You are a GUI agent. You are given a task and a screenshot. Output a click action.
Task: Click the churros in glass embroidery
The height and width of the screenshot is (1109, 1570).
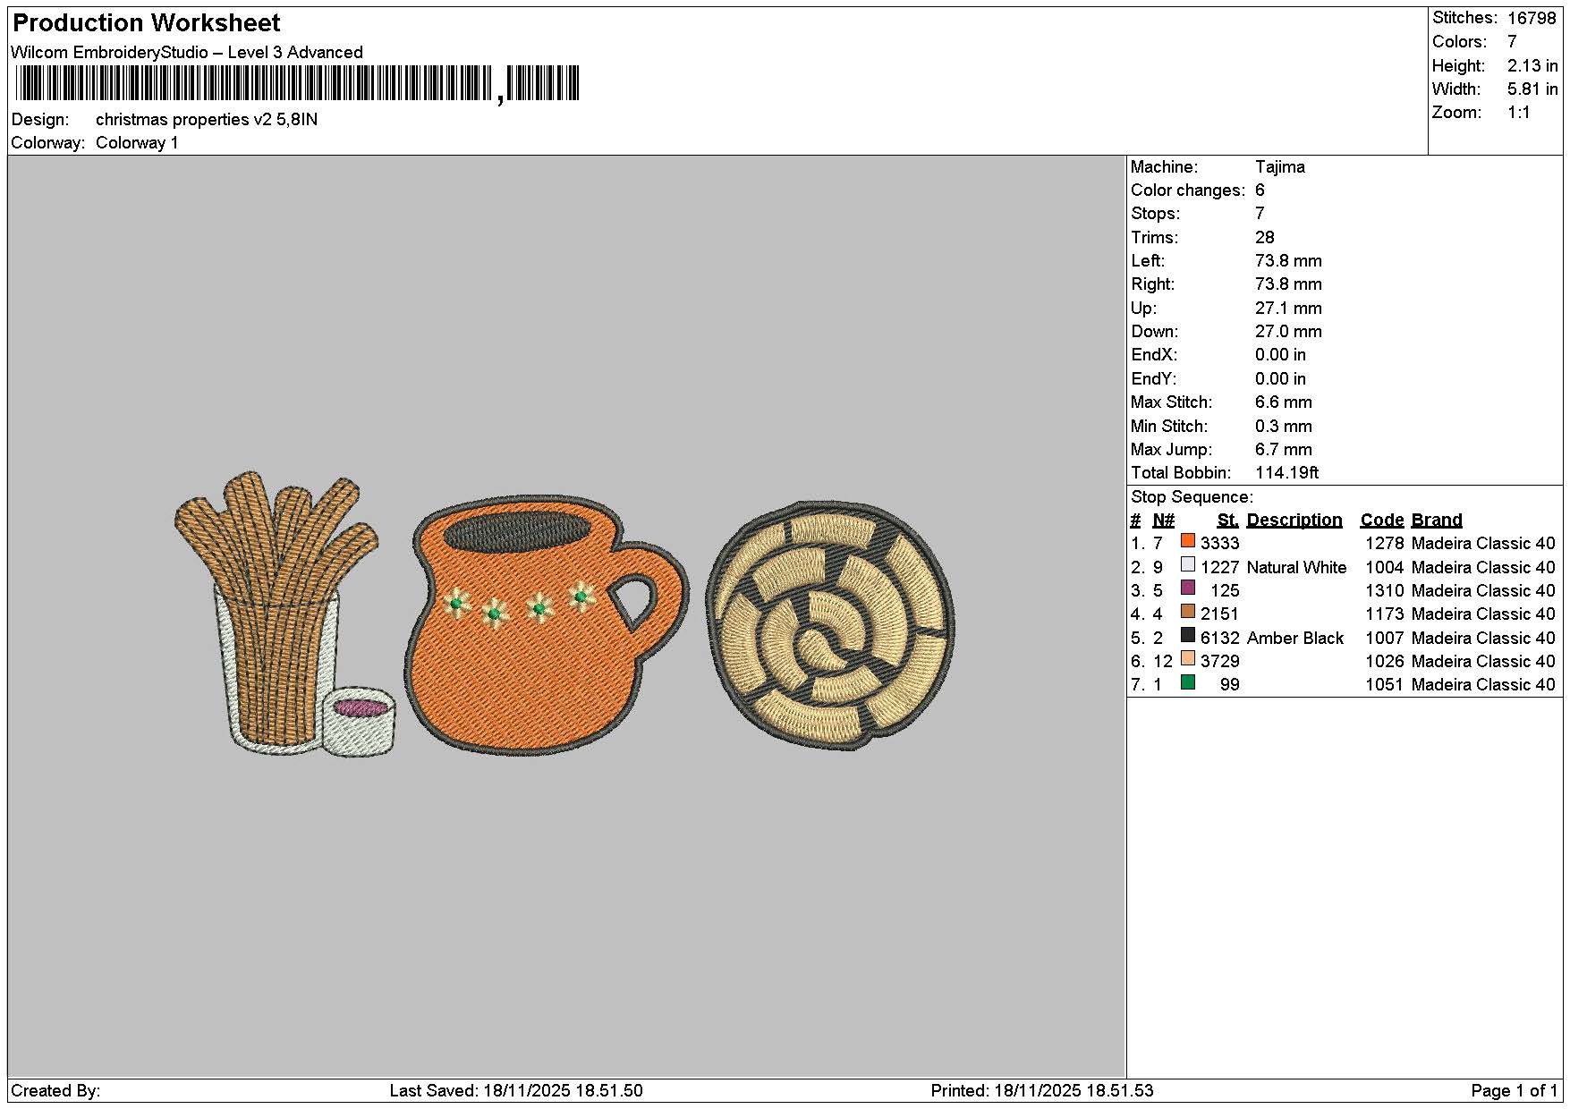(x=276, y=613)
